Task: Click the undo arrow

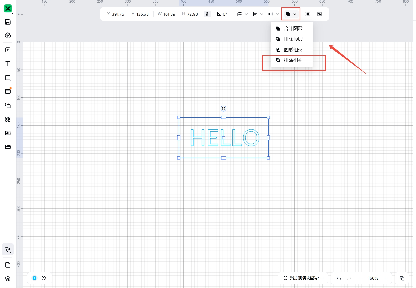Action: 339,278
